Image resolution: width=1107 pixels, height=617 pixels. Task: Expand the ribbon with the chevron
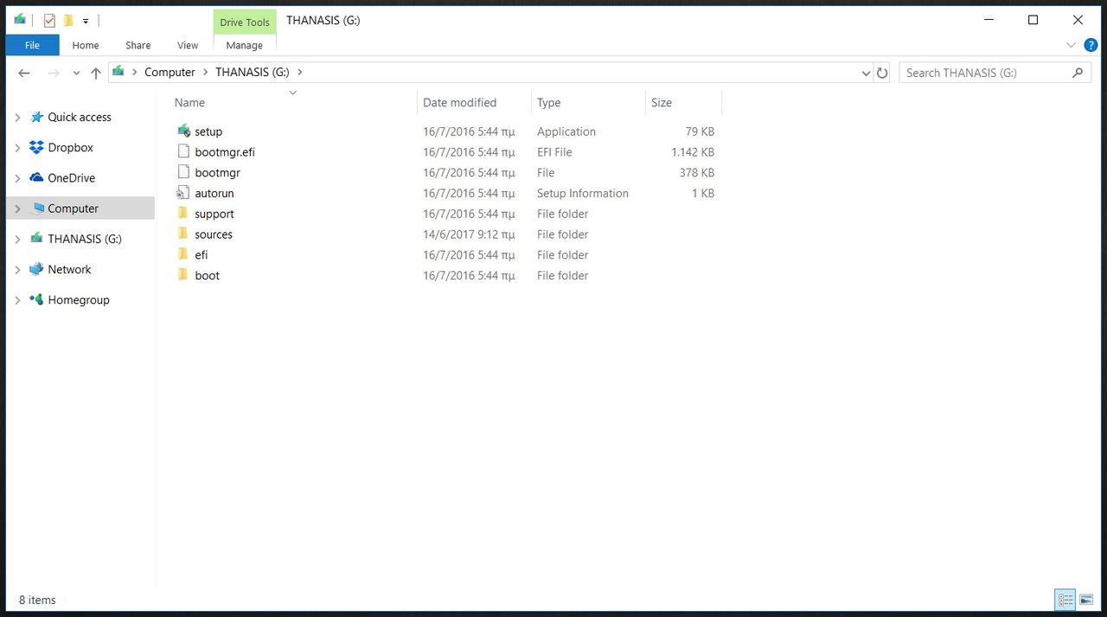click(1071, 45)
